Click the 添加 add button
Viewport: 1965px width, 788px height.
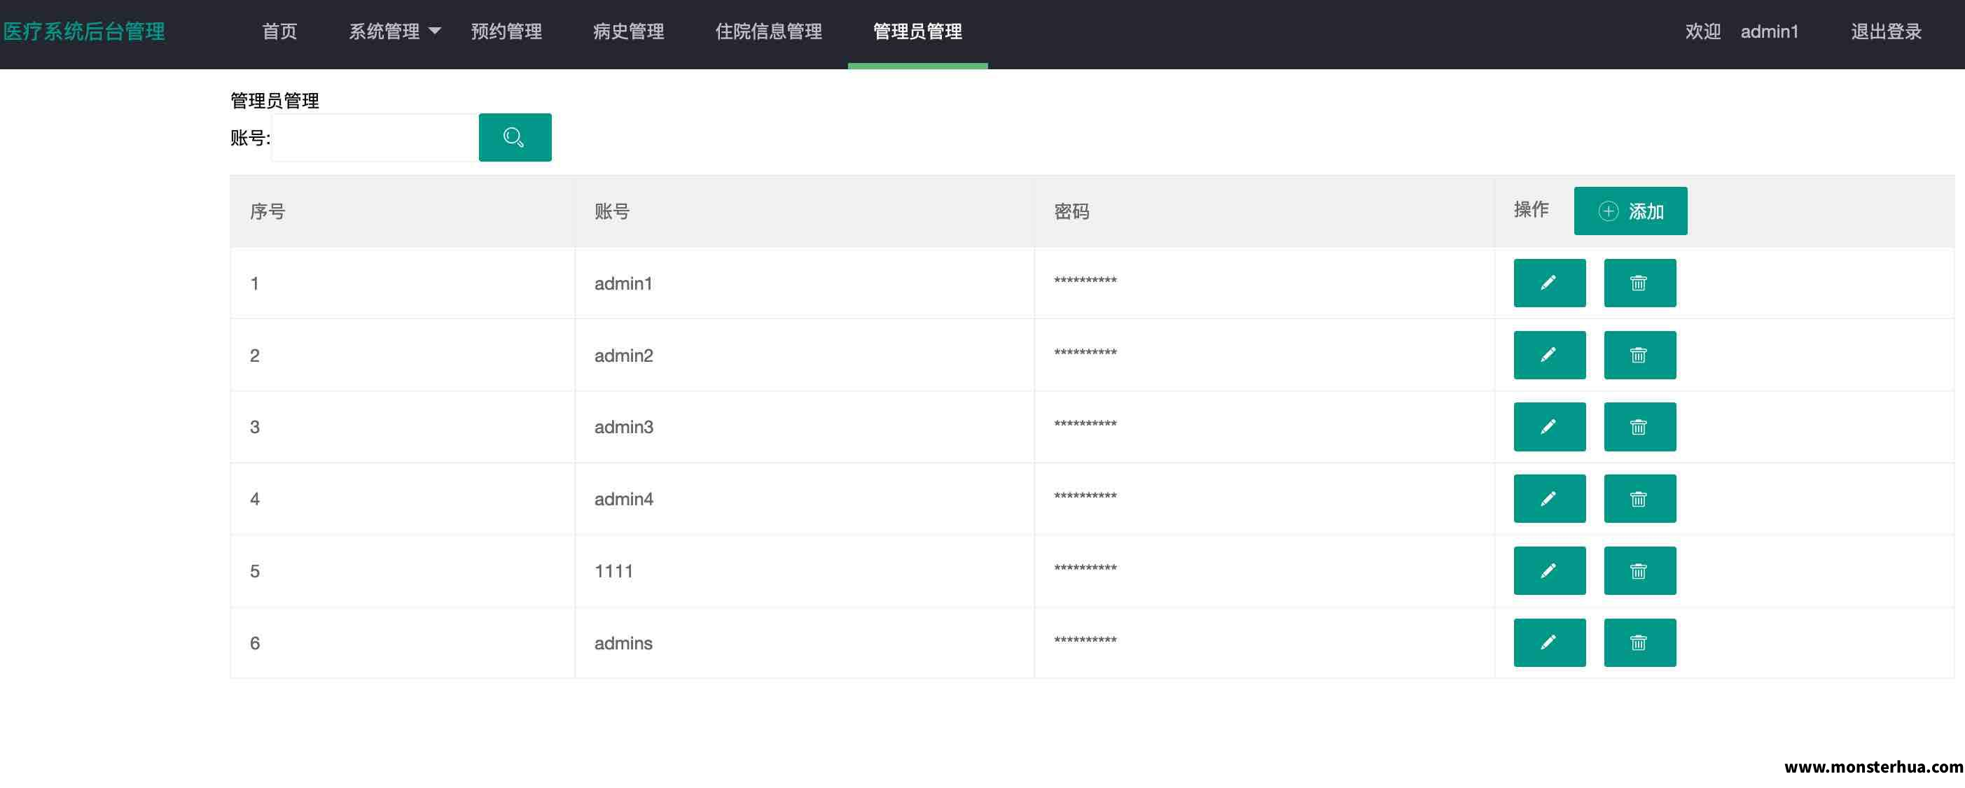pyautogui.click(x=1630, y=211)
